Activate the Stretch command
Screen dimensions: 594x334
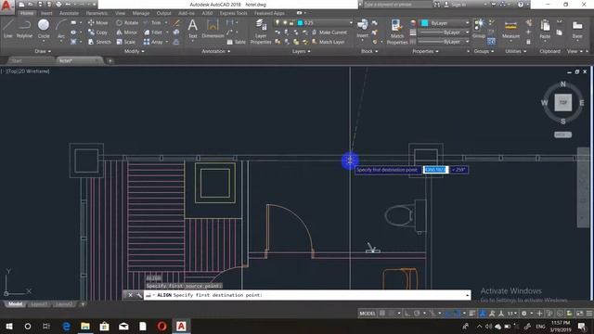pos(99,42)
